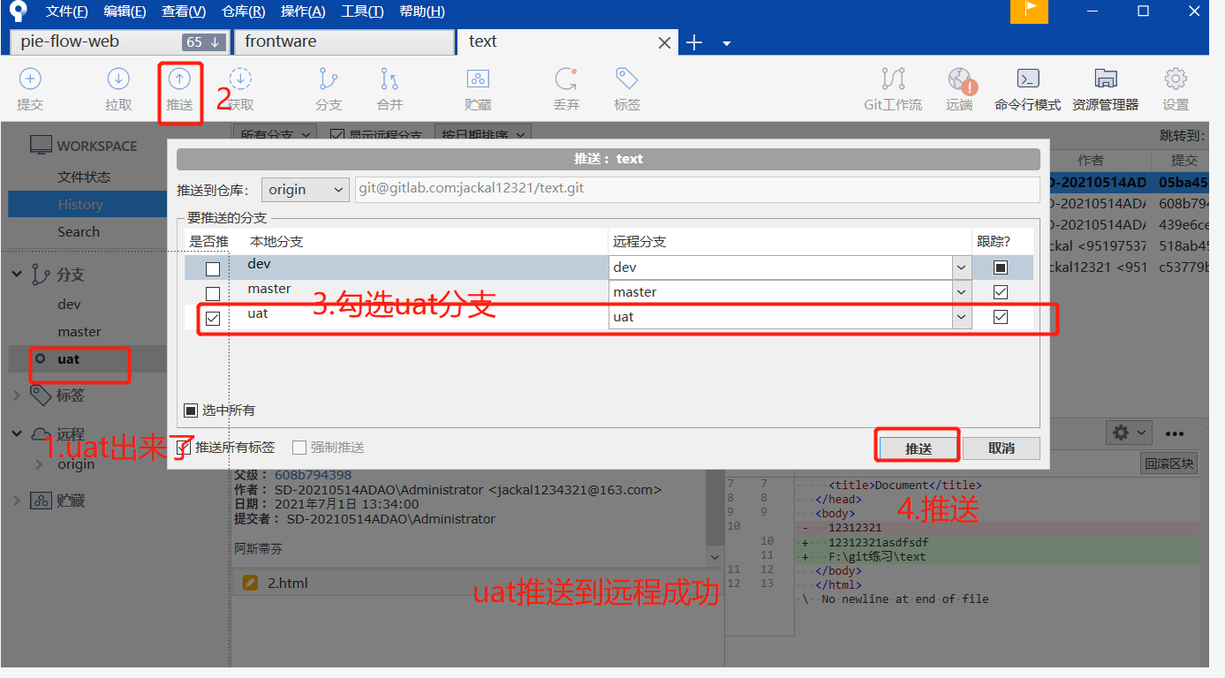Open the sort by date (按日期排序) dropdown
Viewport: 1225px width, 678px height.
coord(483,135)
